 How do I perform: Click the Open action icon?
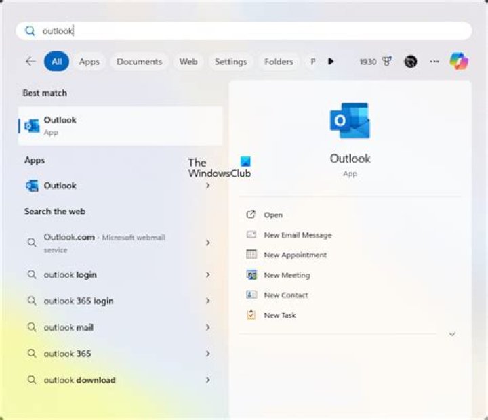[x=251, y=214]
